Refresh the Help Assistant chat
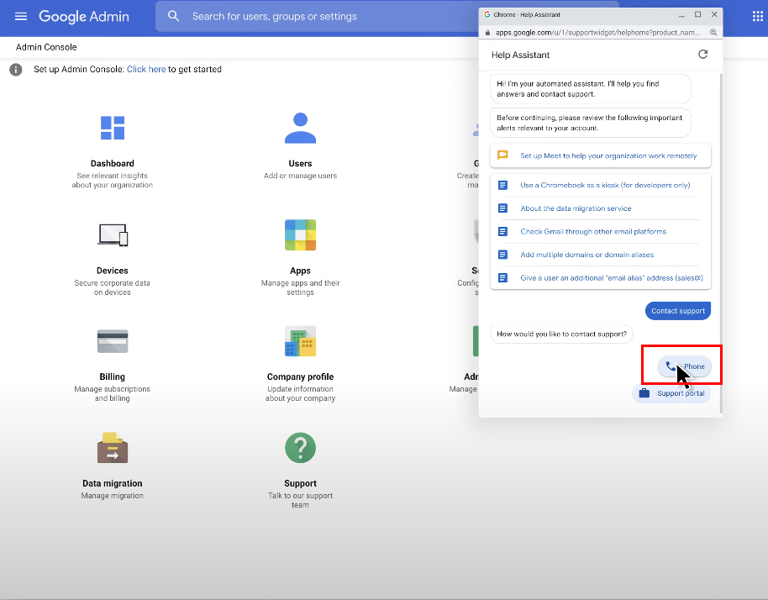 pyautogui.click(x=703, y=55)
